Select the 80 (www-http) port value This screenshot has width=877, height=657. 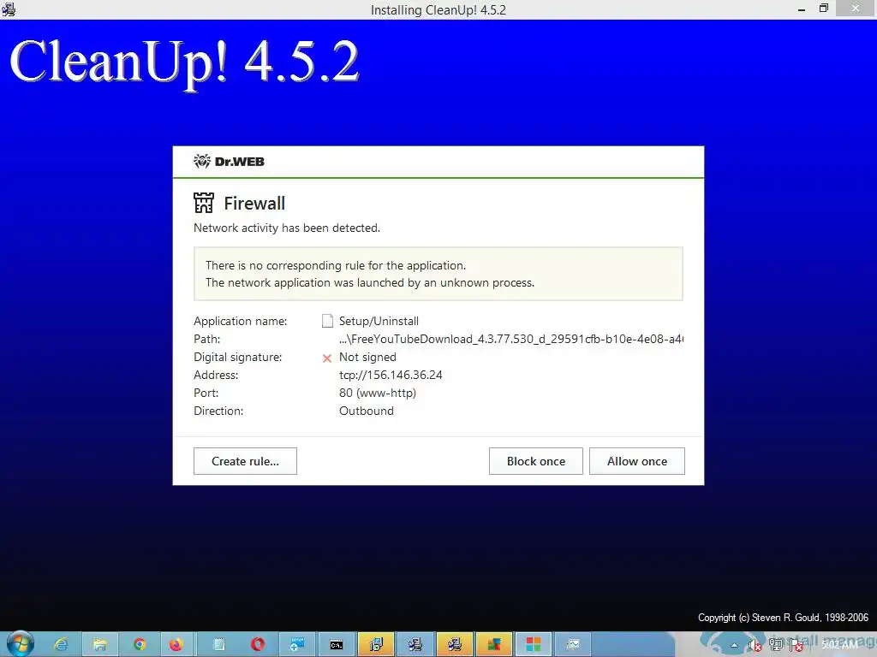click(378, 393)
